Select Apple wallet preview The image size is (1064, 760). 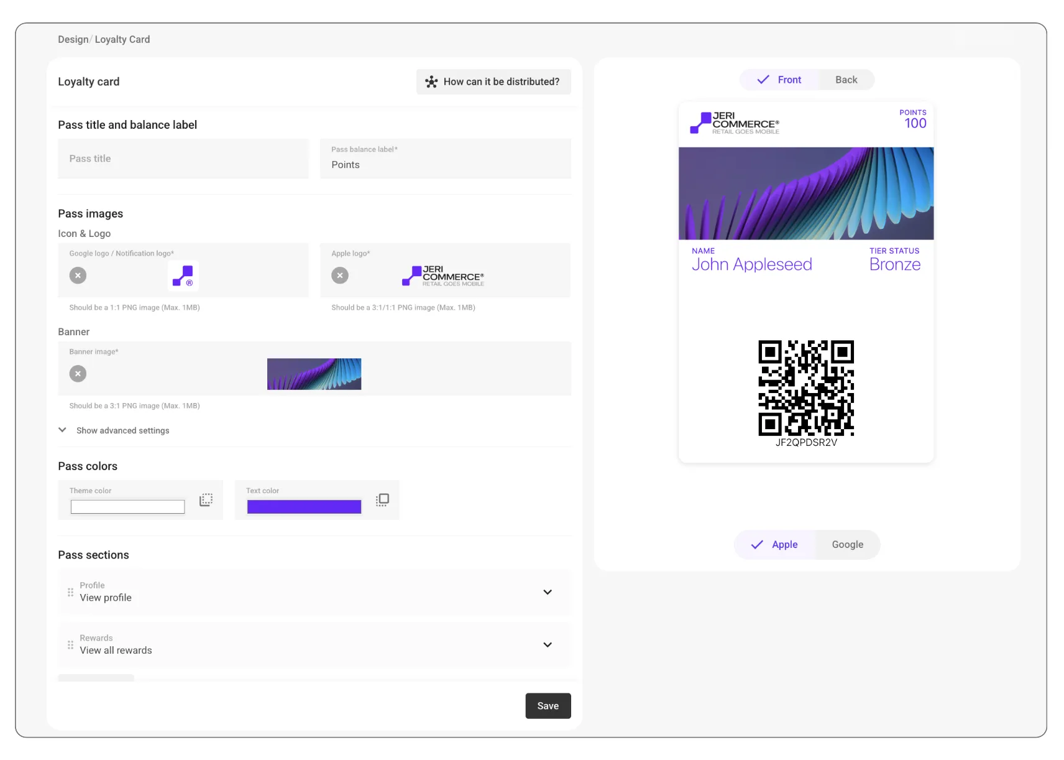click(x=775, y=545)
